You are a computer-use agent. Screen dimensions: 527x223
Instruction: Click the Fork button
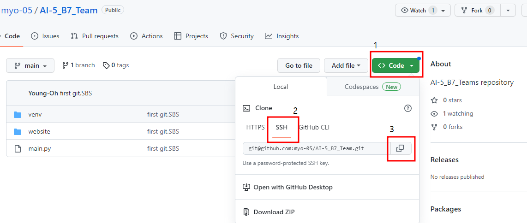(x=478, y=11)
